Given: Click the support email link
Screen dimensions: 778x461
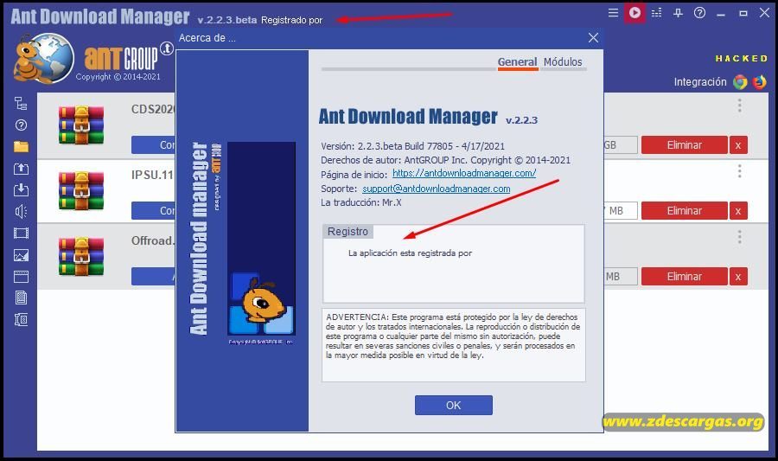Looking at the screenshot, I should 437,189.
